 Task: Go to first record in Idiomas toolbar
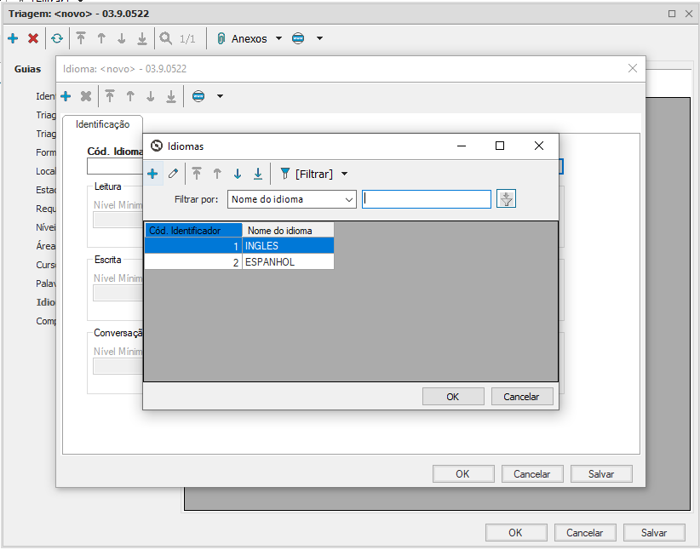[x=197, y=174]
